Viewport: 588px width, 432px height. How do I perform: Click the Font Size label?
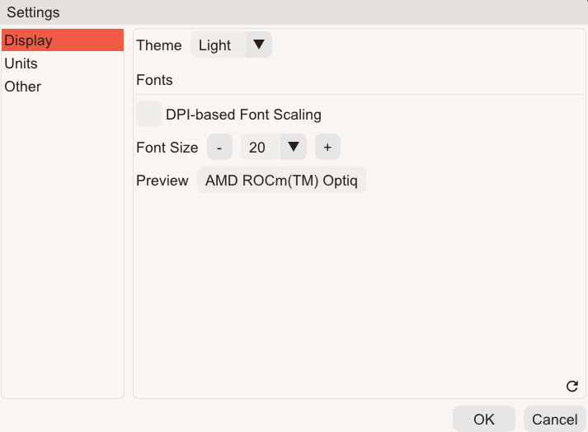click(x=167, y=148)
